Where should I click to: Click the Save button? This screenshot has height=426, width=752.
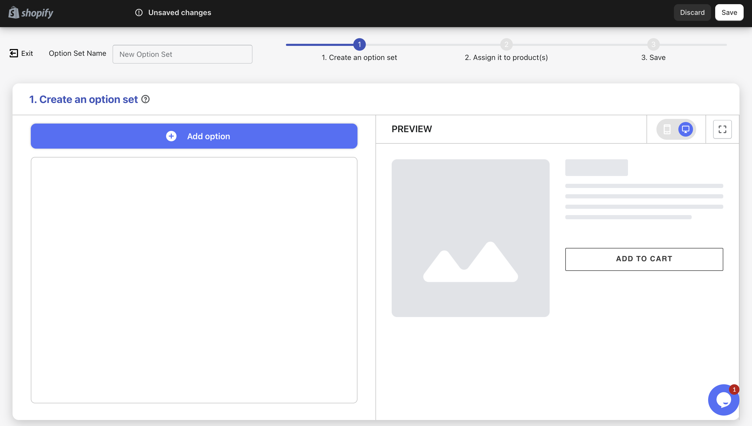729,12
